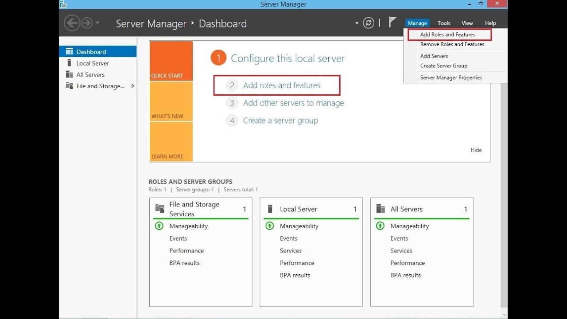Viewport: 567px width, 319px height.
Task: Choose Remove Roles and Features entry
Action: click(452, 44)
